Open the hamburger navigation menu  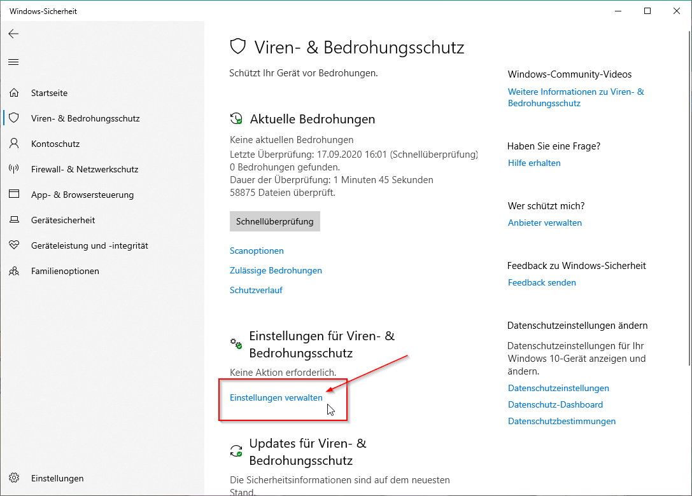(13, 62)
